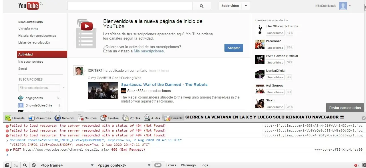
Task: Open the <page context> selector
Action: 124,165
